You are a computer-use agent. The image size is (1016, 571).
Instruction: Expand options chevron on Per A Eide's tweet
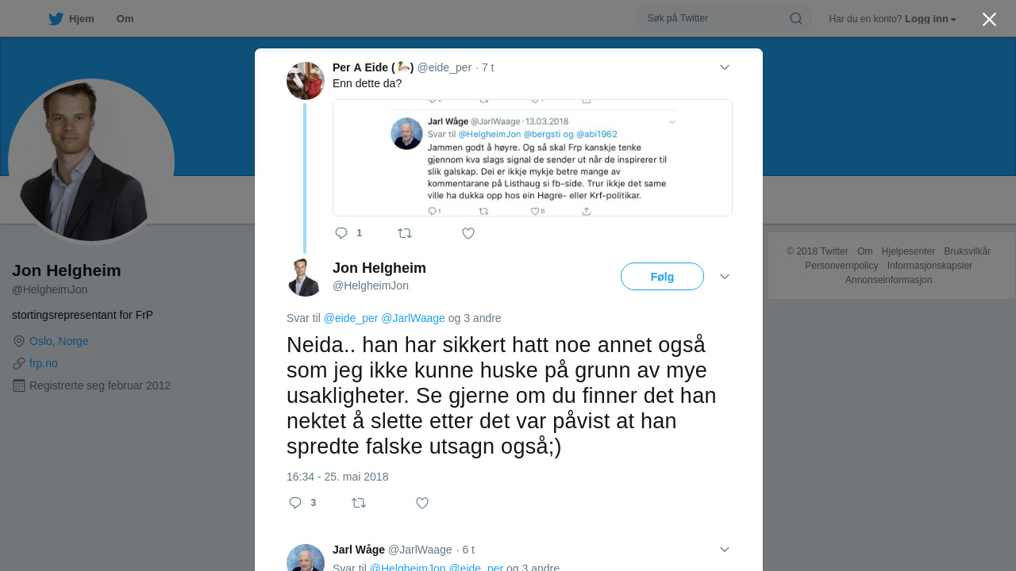[725, 67]
